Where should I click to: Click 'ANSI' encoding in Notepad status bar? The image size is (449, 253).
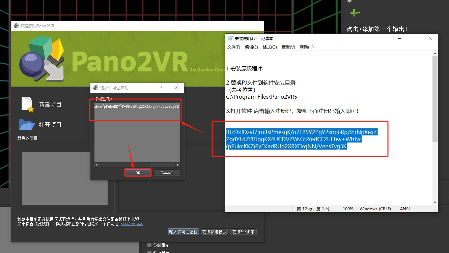405,209
